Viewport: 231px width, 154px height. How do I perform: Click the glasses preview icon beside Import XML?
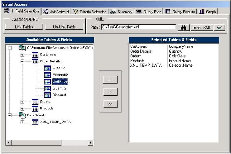click(219, 28)
